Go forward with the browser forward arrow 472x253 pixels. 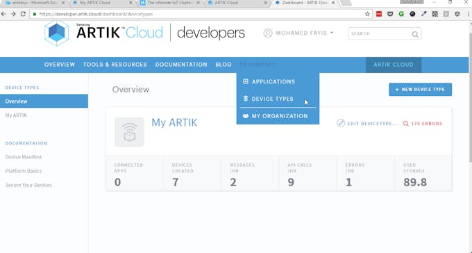(x=13, y=14)
